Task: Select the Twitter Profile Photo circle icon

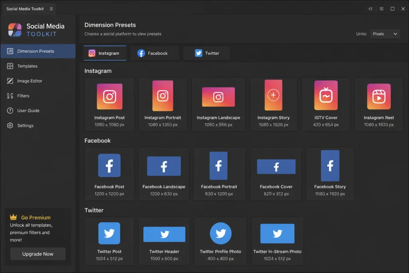Action: pyautogui.click(x=220, y=233)
